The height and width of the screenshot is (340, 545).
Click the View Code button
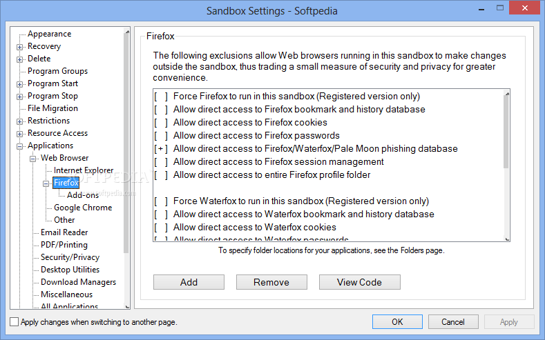pos(359,282)
